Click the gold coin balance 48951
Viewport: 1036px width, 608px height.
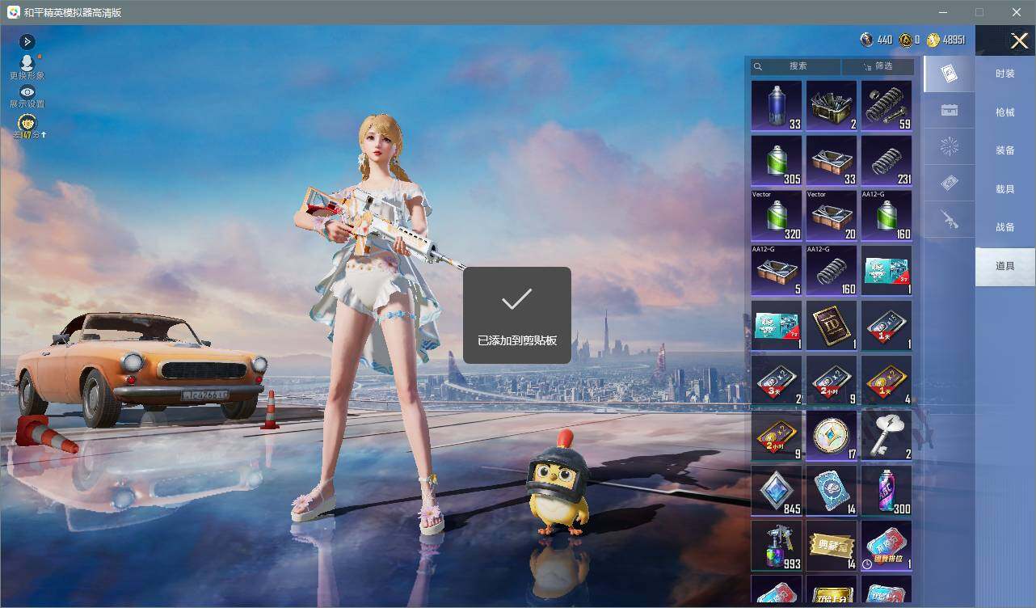click(x=945, y=40)
